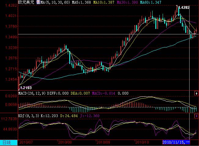Viewport: 199px width, 146px height.
Task: Click the 0.0058 MACD axis label
Action: click(11, 105)
